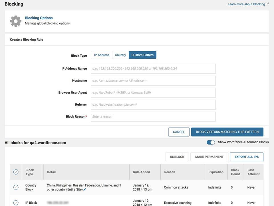Check the select-all circle in table header

[16, 172]
